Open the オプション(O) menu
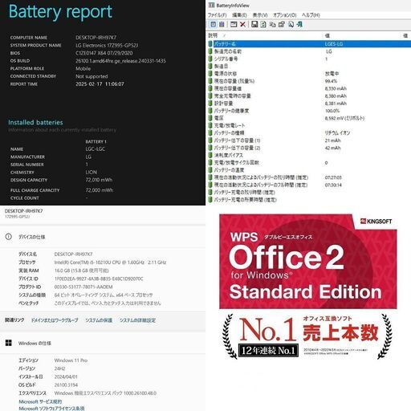Image resolution: width=411 pixels, height=411 pixels. (285, 15)
